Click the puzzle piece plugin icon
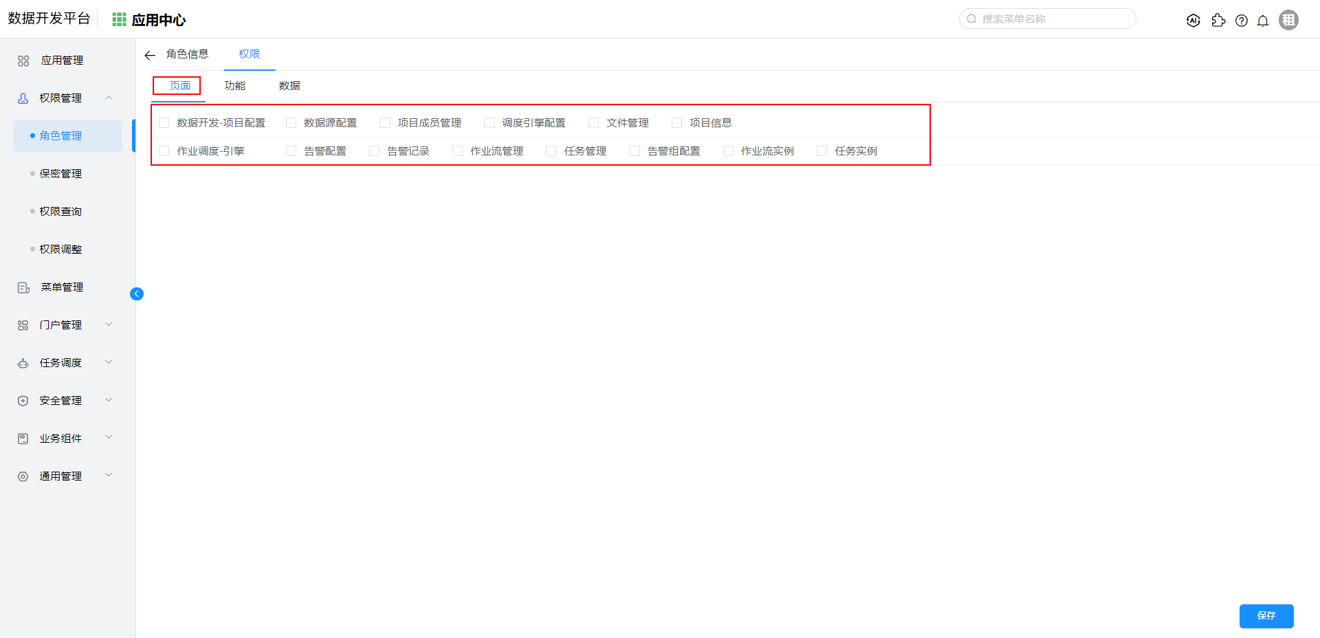Image resolution: width=1320 pixels, height=638 pixels. click(x=1218, y=21)
